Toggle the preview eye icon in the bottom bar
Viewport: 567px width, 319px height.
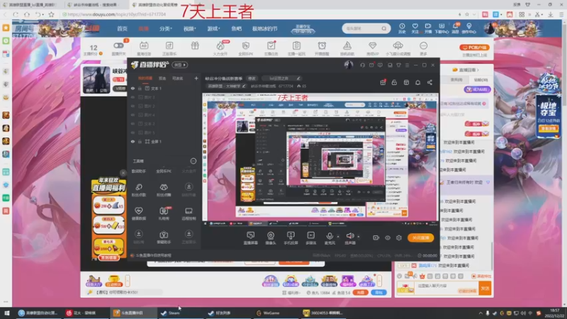pyautogui.click(x=388, y=237)
